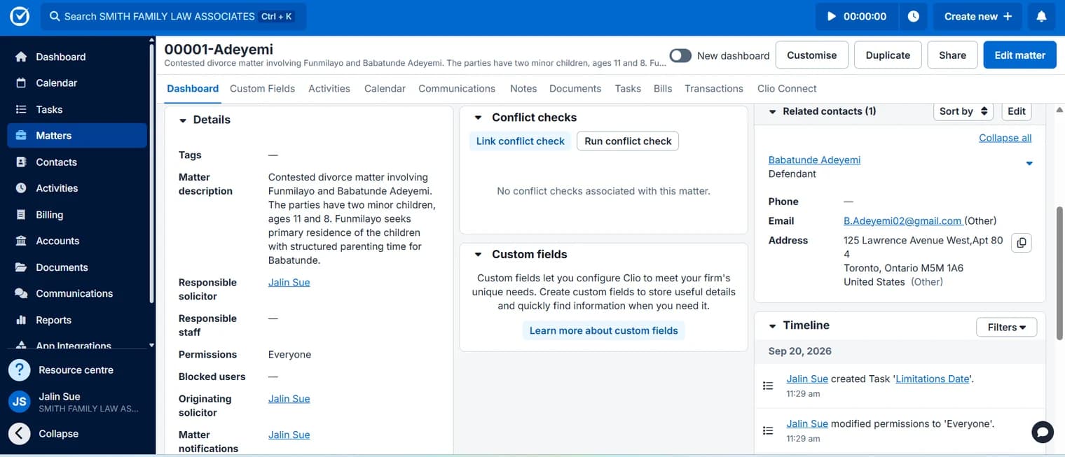The image size is (1065, 457).
Task: Open Contacts in the sidebar
Action: (x=77, y=162)
